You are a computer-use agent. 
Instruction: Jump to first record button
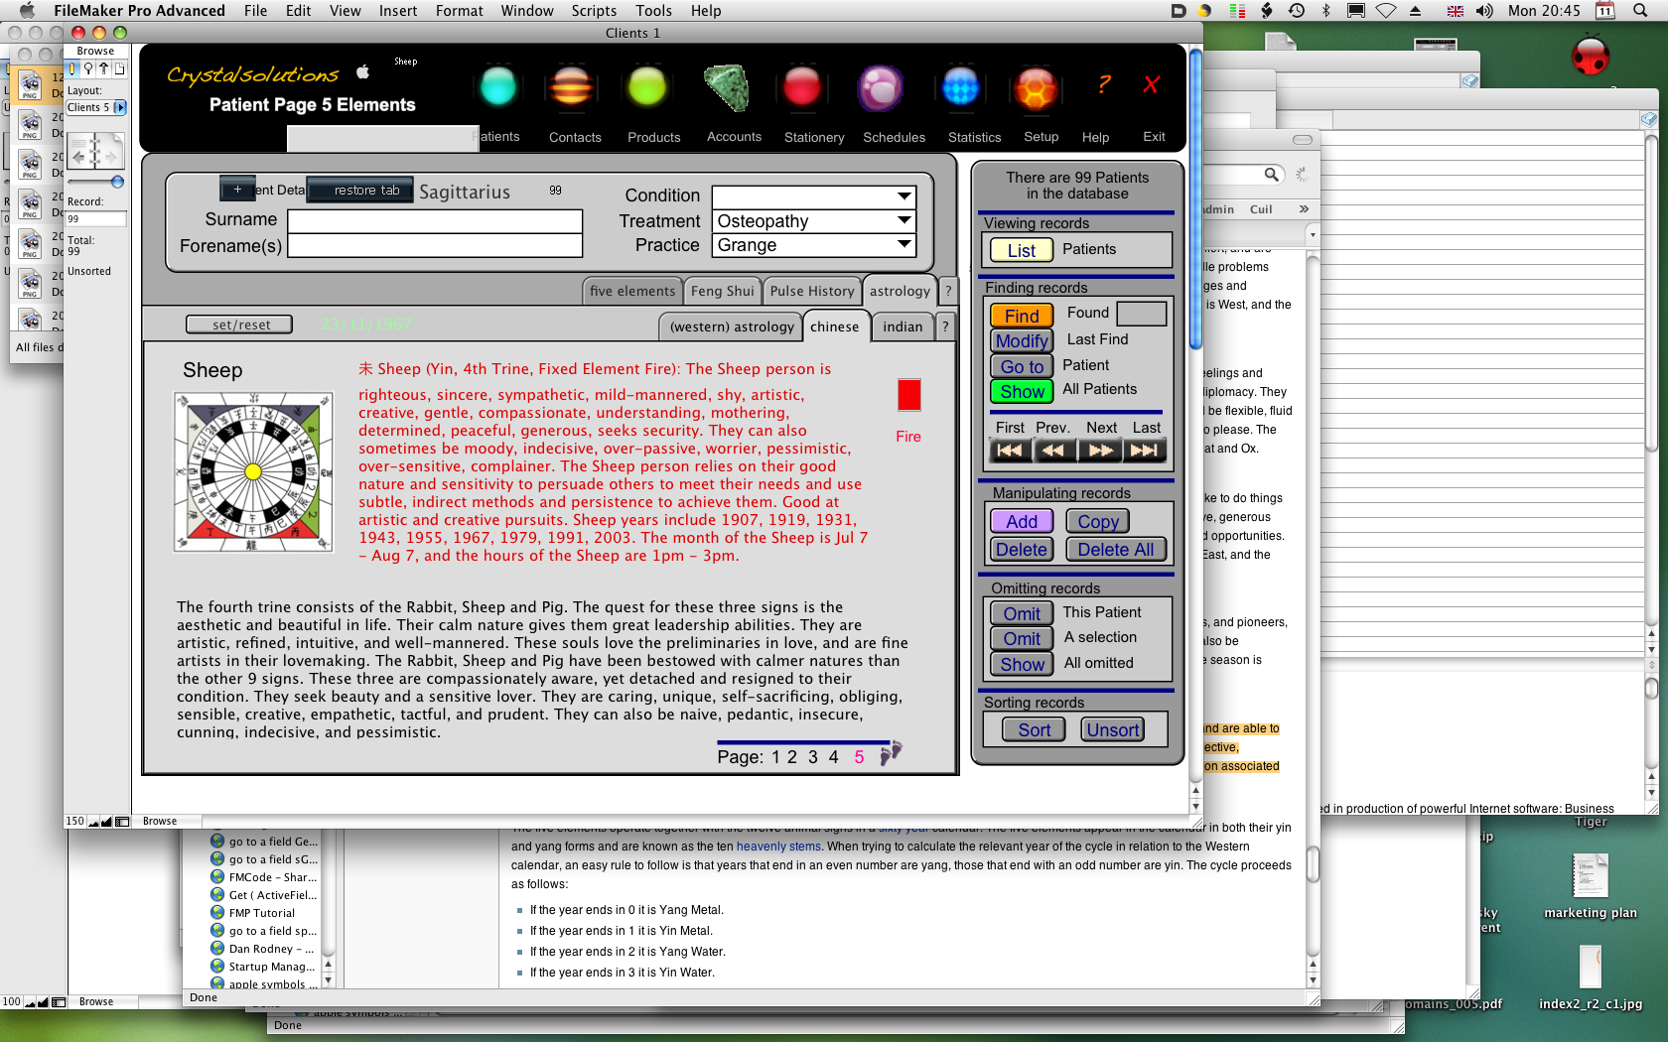(1010, 451)
